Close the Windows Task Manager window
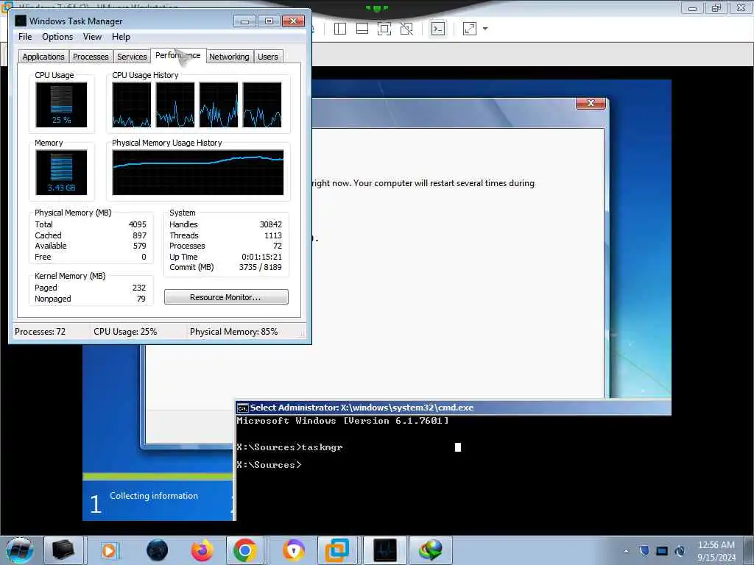The width and height of the screenshot is (754, 565). pyautogui.click(x=293, y=21)
